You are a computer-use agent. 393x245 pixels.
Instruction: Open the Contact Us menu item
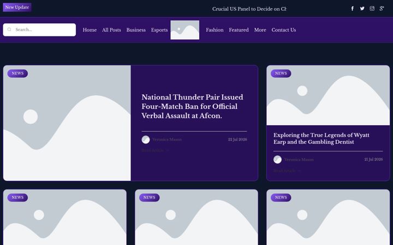[x=284, y=30]
